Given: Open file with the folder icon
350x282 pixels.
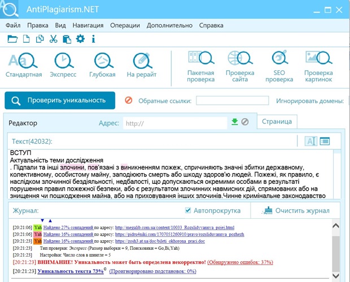Looking at the screenshot, I should pyautogui.click(x=12, y=39).
